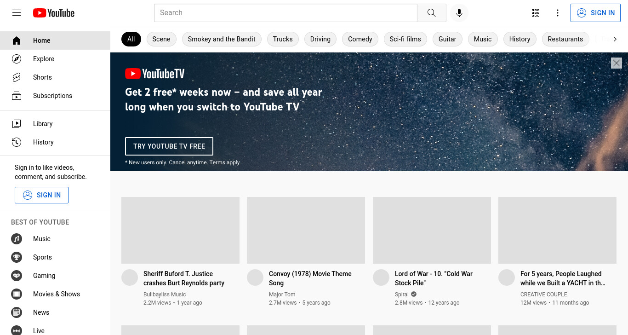Click the News icon
This screenshot has width=628, height=335.
(x=17, y=312)
